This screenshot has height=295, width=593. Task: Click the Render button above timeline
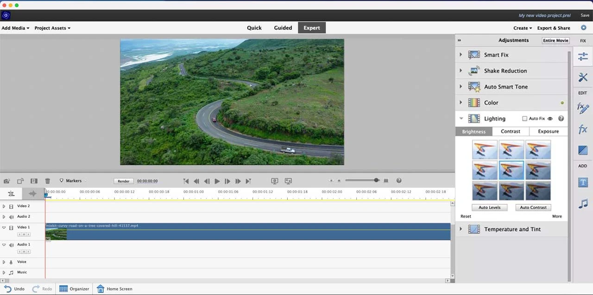[x=123, y=181]
